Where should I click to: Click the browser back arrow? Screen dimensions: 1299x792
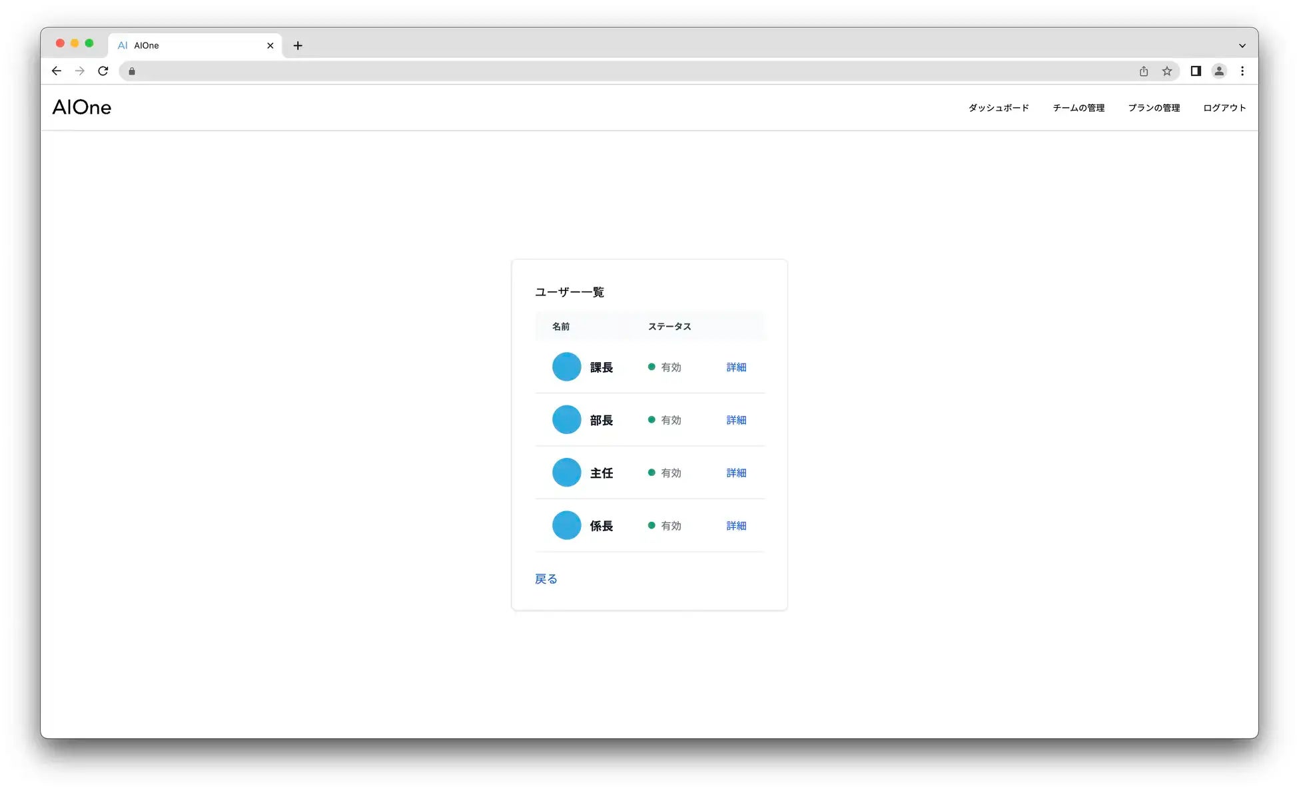tap(57, 71)
